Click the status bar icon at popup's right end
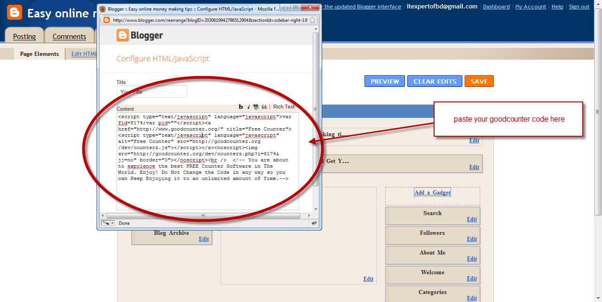602x302 pixels. (x=314, y=223)
